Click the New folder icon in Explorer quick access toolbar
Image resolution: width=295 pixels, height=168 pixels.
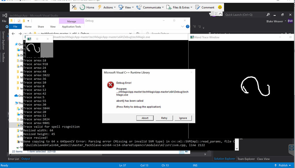24,21
